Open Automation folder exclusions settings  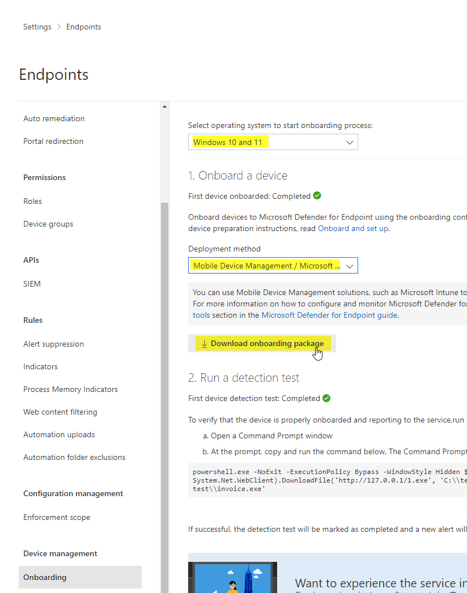point(74,457)
